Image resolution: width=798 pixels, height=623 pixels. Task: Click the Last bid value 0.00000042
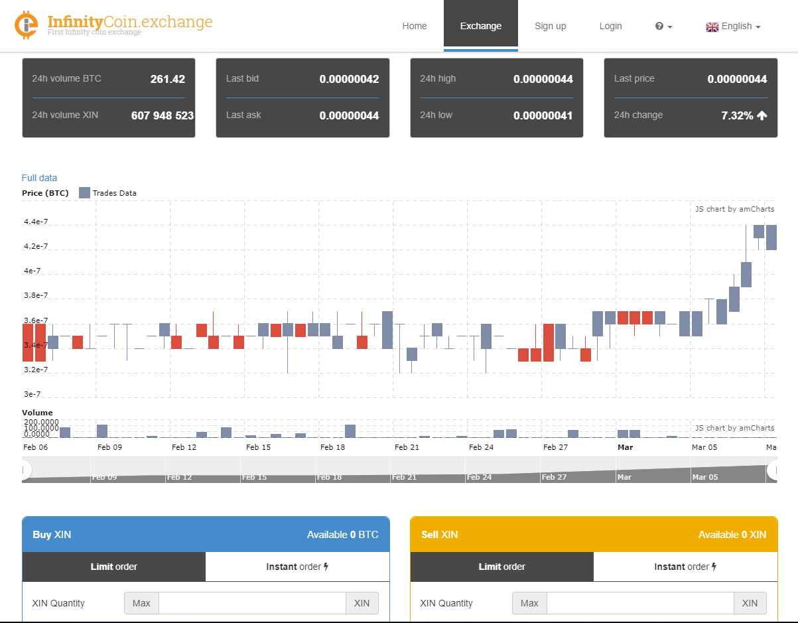tap(349, 79)
